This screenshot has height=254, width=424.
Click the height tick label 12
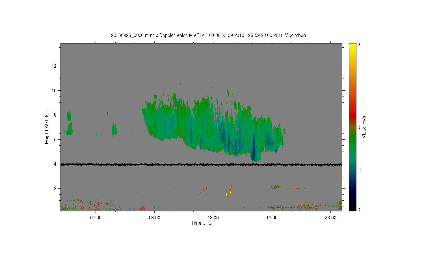coord(54,66)
